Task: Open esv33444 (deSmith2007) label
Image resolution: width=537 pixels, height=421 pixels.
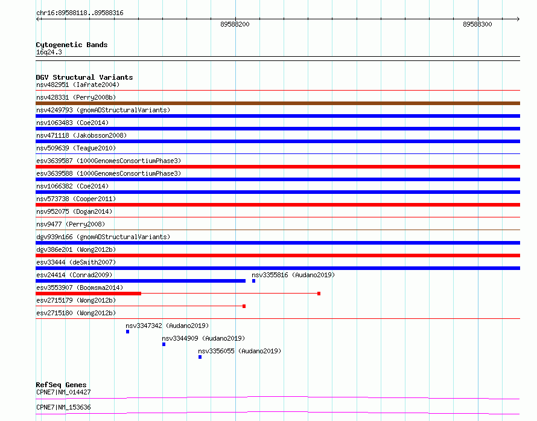Action: (76, 262)
